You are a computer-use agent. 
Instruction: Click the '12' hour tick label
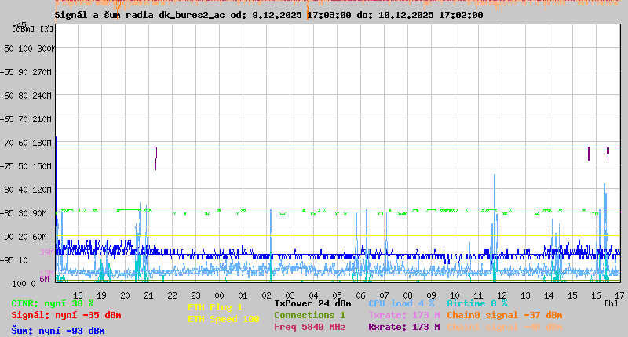[x=502, y=295]
